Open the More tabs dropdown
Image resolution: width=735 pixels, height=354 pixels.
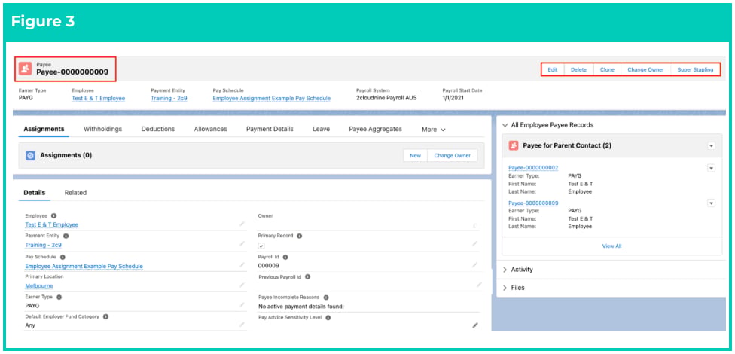433,130
